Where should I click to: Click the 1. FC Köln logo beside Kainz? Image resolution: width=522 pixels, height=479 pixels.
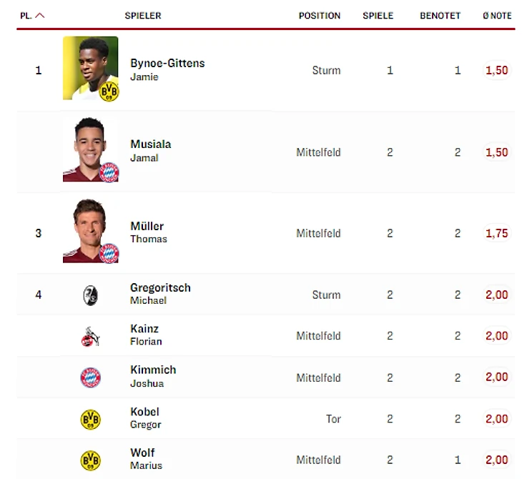pos(90,336)
